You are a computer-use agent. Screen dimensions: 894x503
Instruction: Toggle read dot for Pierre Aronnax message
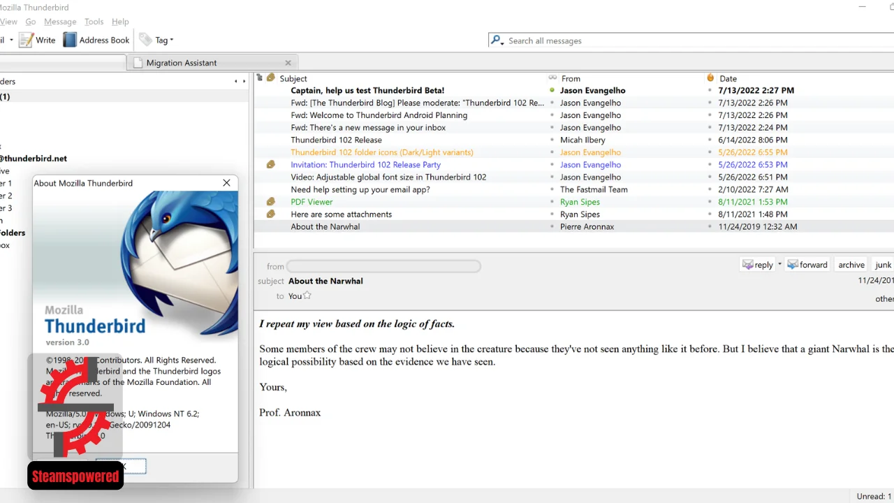click(x=552, y=226)
